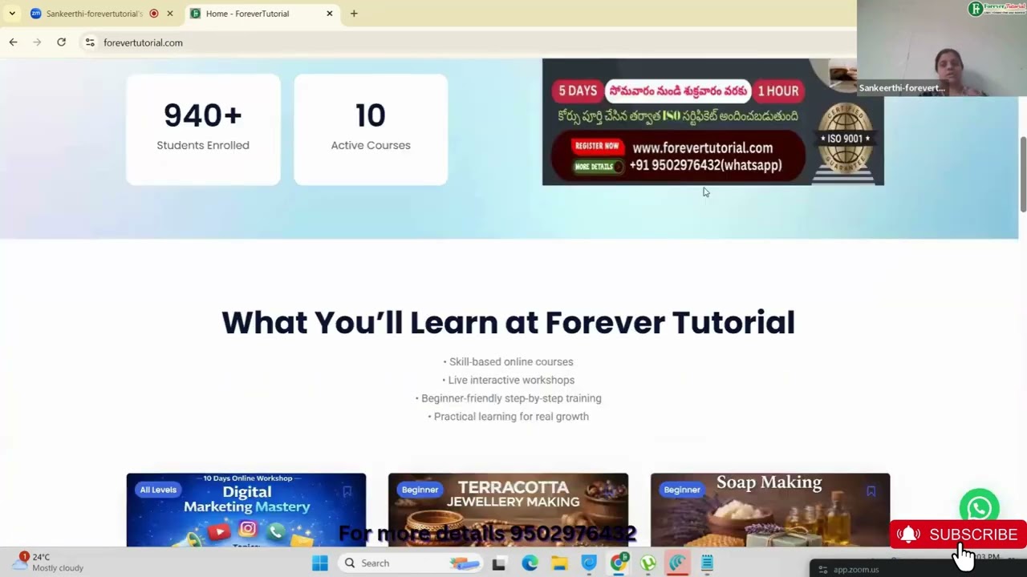The height and width of the screenshot is (577, 1027).
Task: Click the 940+ Students Enrolled card
Action: (203, 130)
